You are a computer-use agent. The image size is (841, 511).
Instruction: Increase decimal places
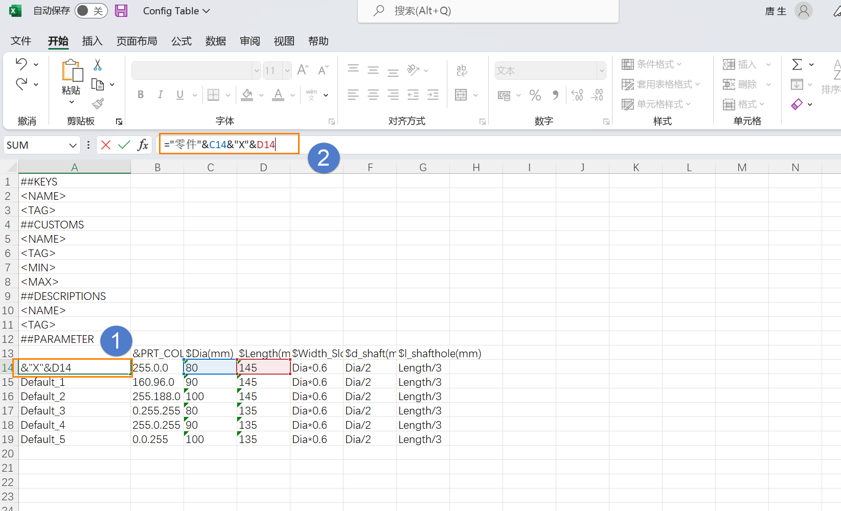coord(577,95)
